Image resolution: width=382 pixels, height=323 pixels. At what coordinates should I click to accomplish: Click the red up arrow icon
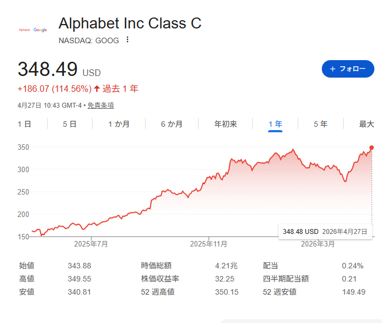pos(97,88)
